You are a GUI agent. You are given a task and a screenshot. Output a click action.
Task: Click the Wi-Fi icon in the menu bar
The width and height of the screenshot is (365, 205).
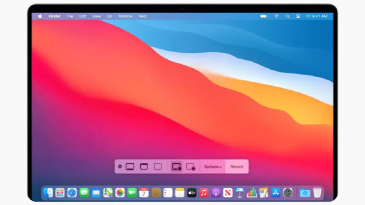pos(276,16)
